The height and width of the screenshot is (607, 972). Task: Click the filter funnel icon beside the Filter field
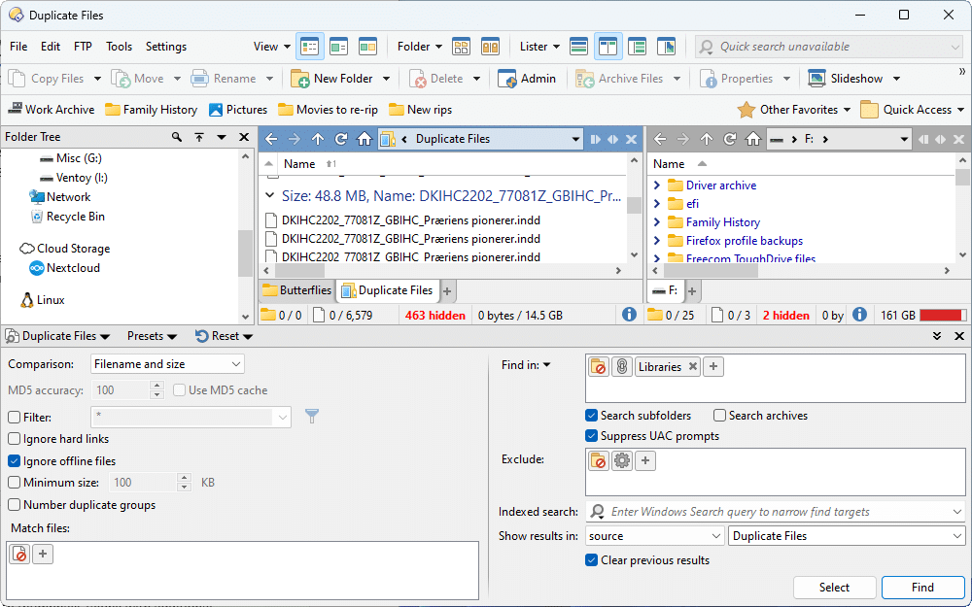tap(312, 414)
